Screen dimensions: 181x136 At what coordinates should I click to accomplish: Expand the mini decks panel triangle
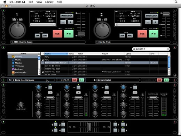pyautogui.click(x=3, y=80)
